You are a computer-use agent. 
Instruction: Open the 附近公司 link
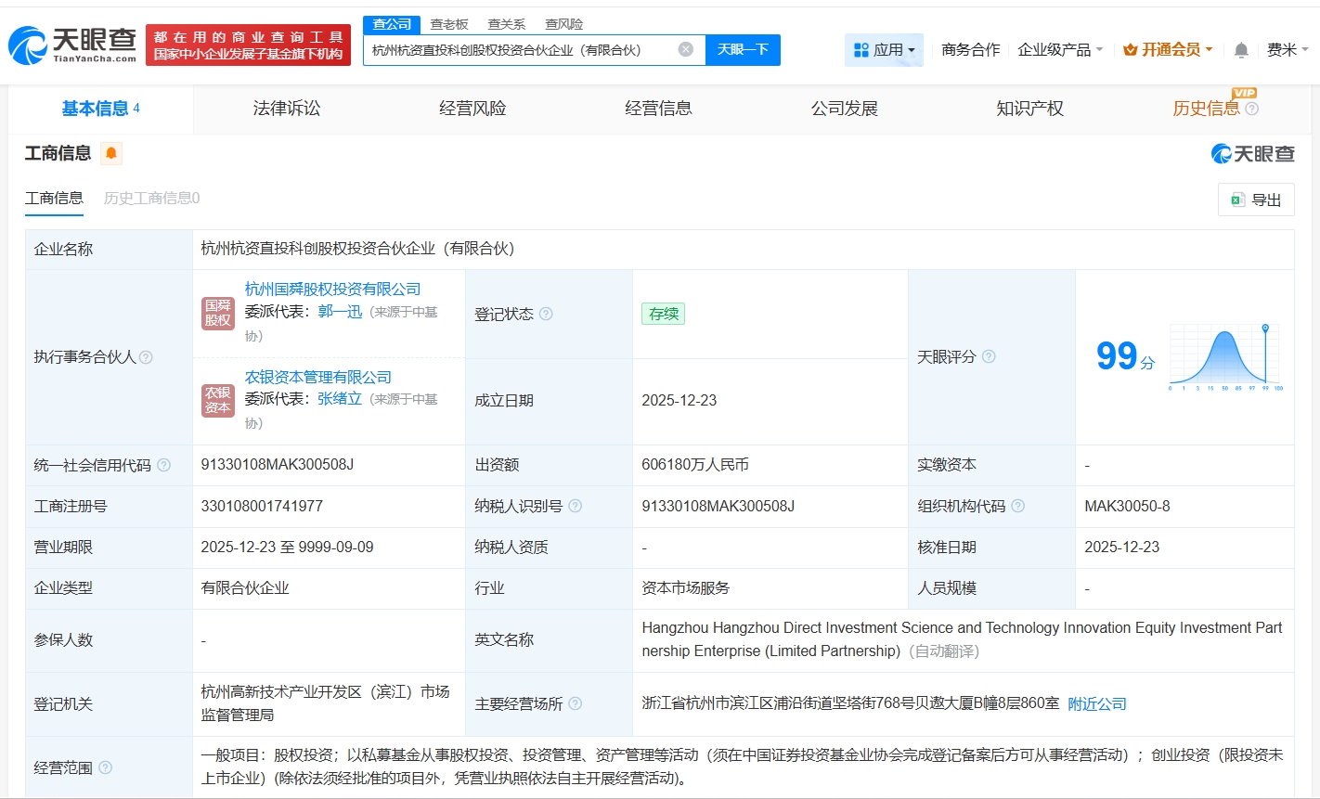[1098, 703]
